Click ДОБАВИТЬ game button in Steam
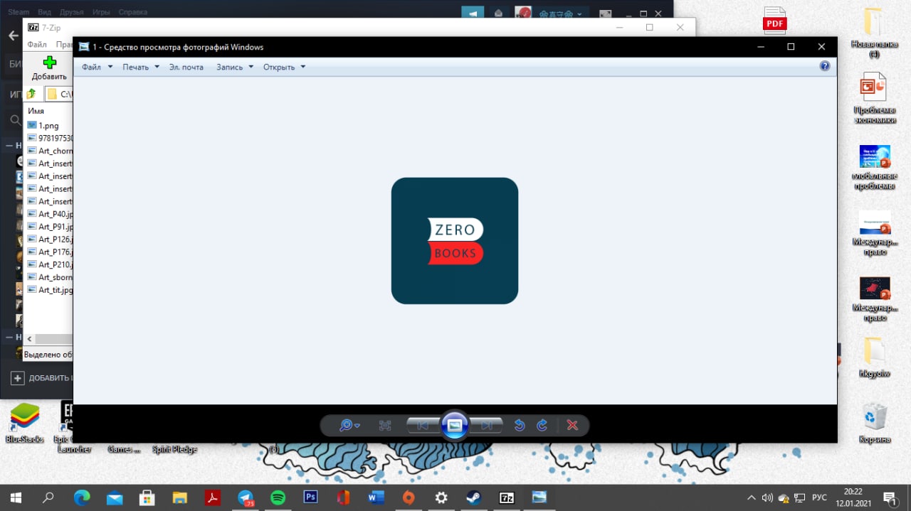 tap(43, 378)
